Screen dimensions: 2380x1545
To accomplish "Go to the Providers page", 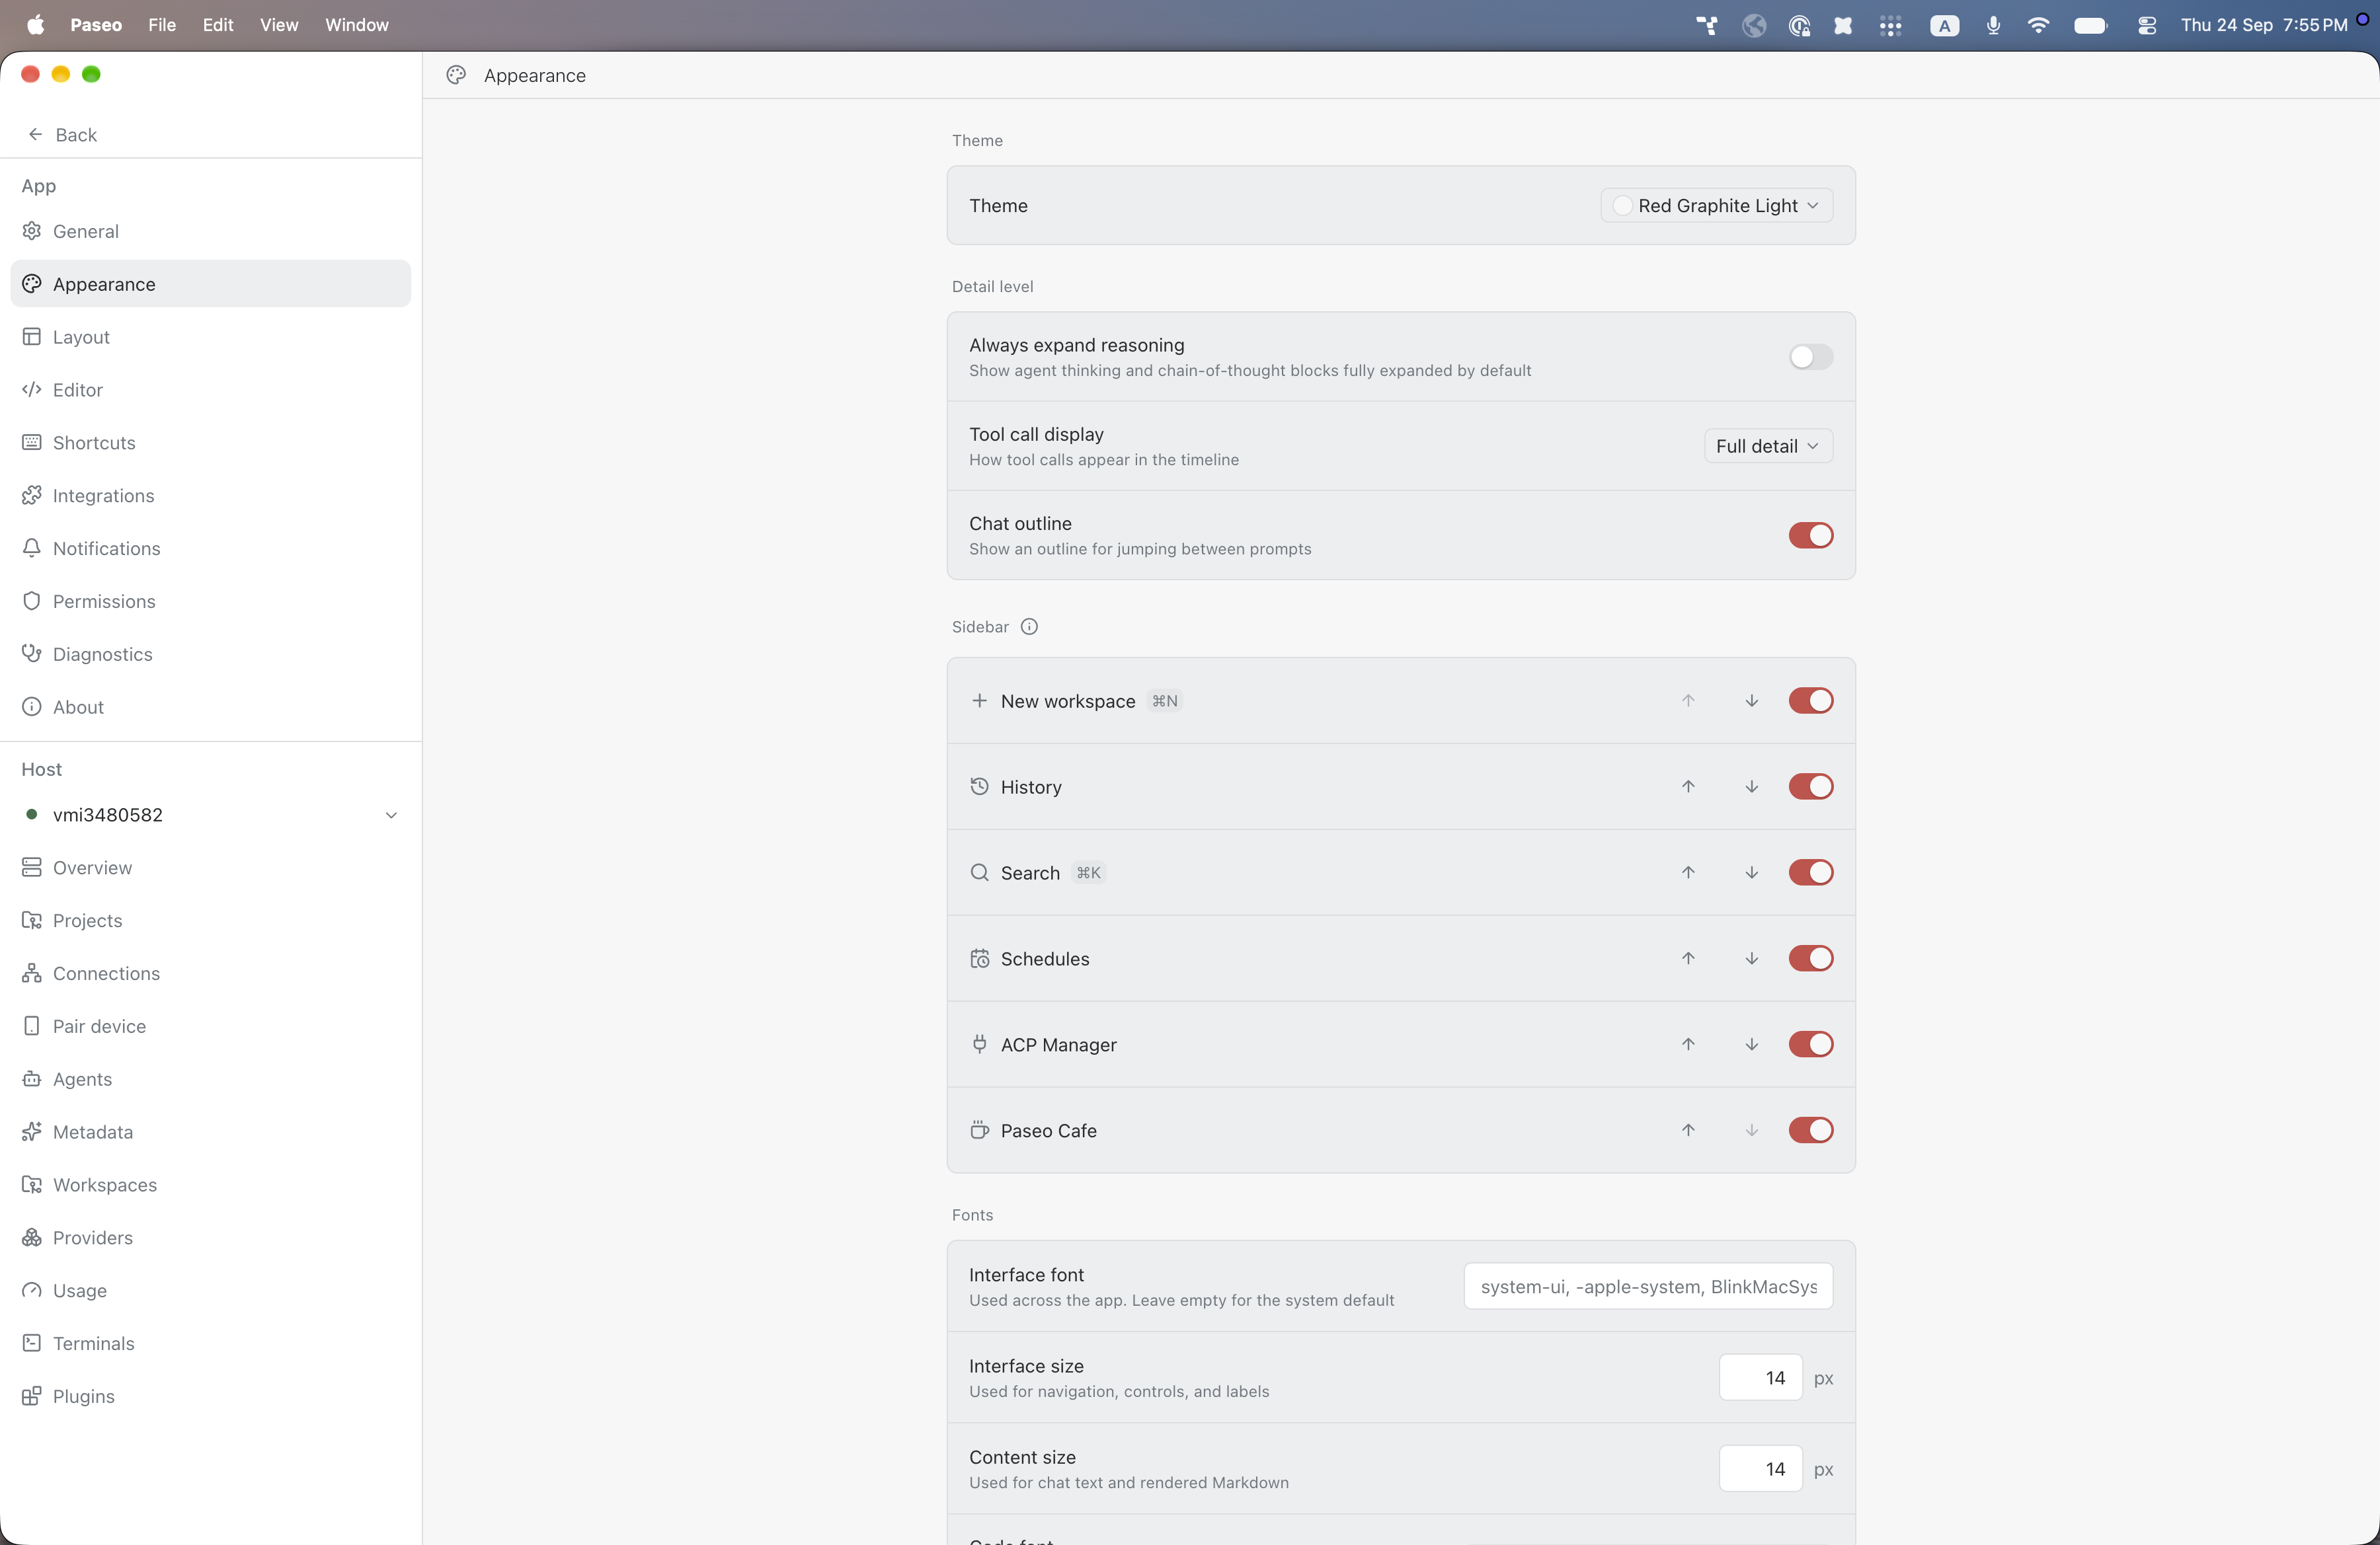I will point(210,1237).
